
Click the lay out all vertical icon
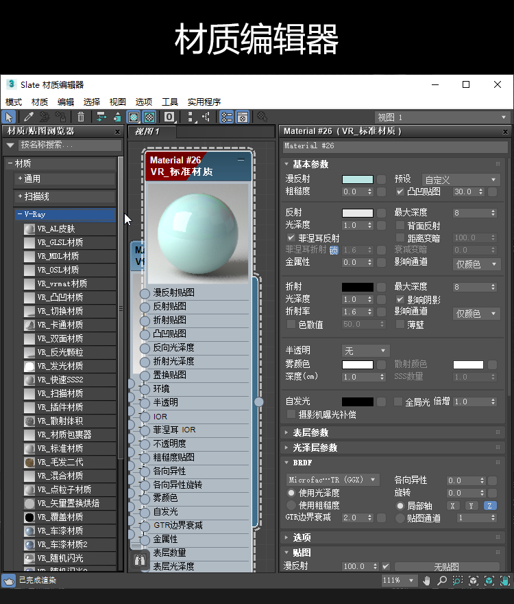[x=190, y=117]
